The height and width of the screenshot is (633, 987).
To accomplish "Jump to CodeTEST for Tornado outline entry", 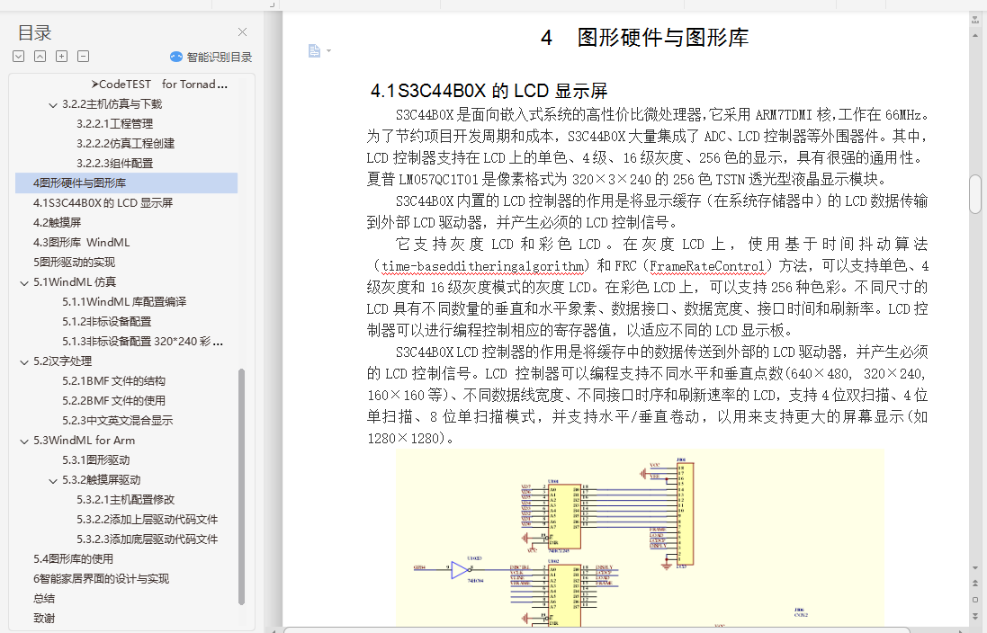I will (159, 85).
